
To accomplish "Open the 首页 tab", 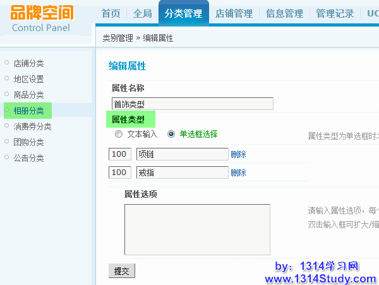I will point(111,14).
